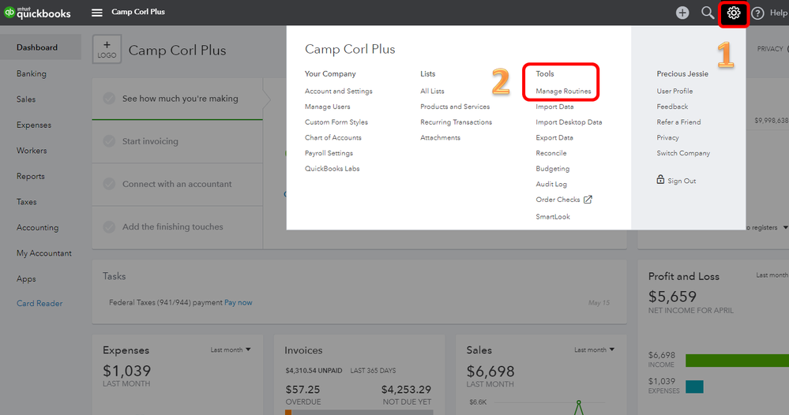Click the plus Create icon in header
Image resolution: width=789 pixels, height=415 pixels.
[682, 13]
